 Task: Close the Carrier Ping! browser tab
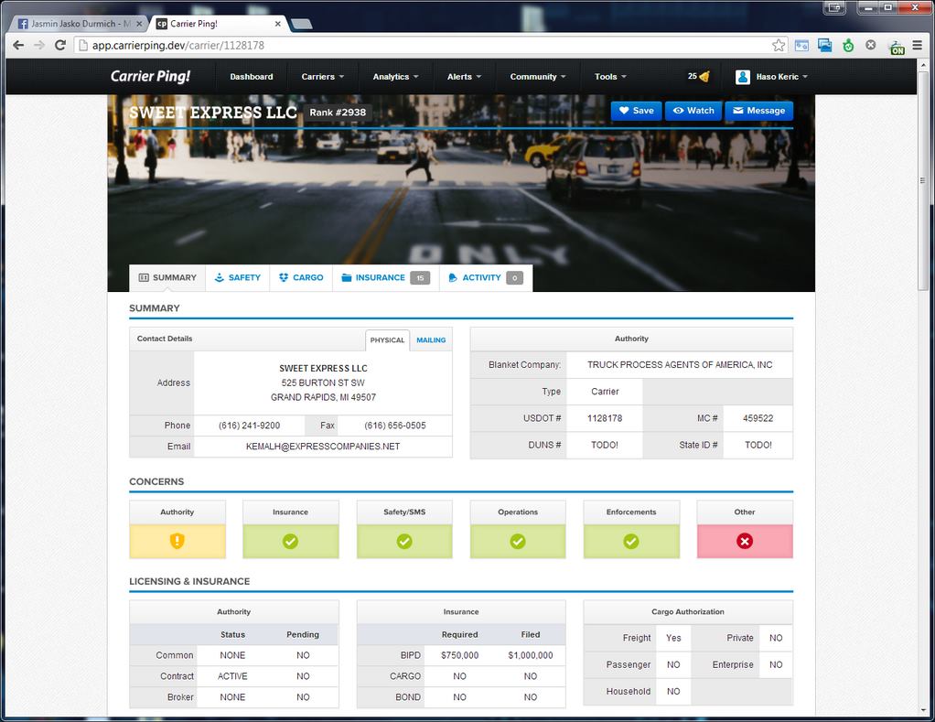278,24
